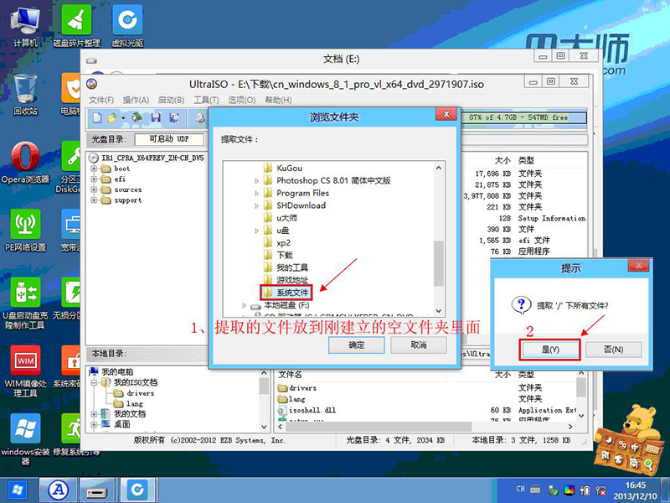Open the 回收站 recycle bin icon

click(26, 94)
